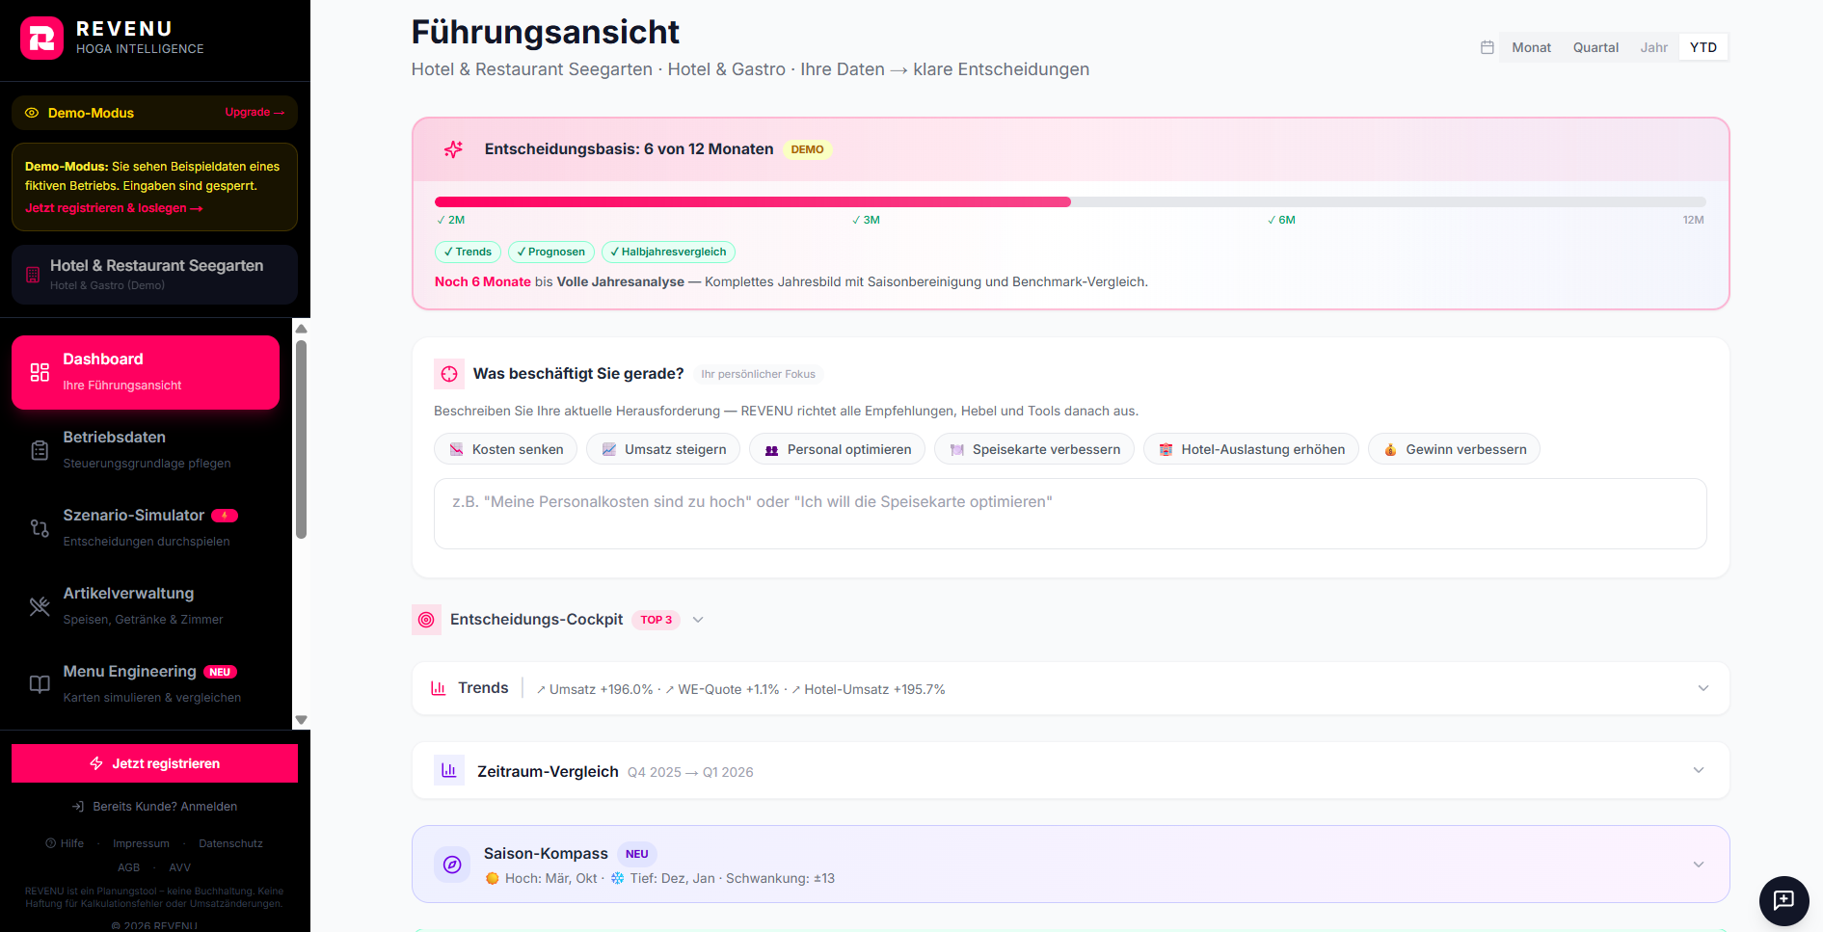The height and width of the screenshot is (932, 1823).
Task: Toggle the Prognosen checkmark badge
Action: point(550,252)
